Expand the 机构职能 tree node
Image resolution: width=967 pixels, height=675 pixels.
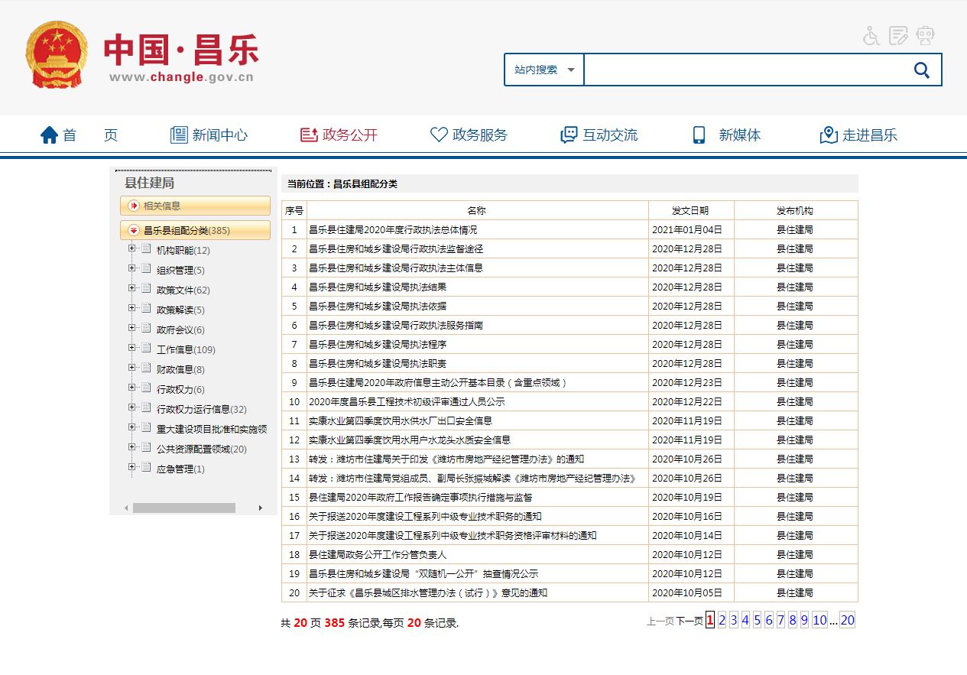(x=132, y=248)
